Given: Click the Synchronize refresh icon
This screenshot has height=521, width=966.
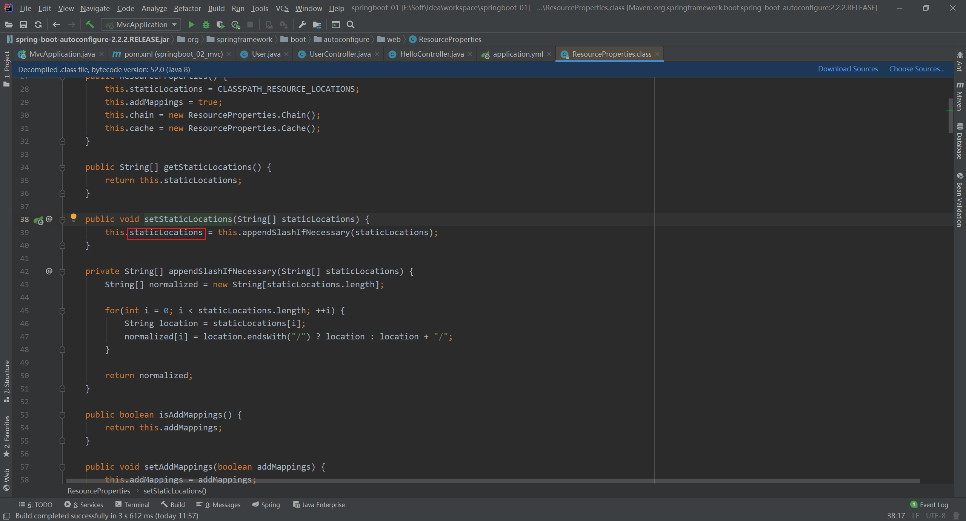Looking at the screenshot, I should pos(38,25).
